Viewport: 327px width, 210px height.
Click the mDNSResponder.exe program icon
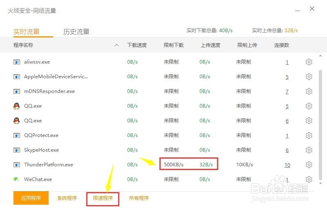[17, 91]
